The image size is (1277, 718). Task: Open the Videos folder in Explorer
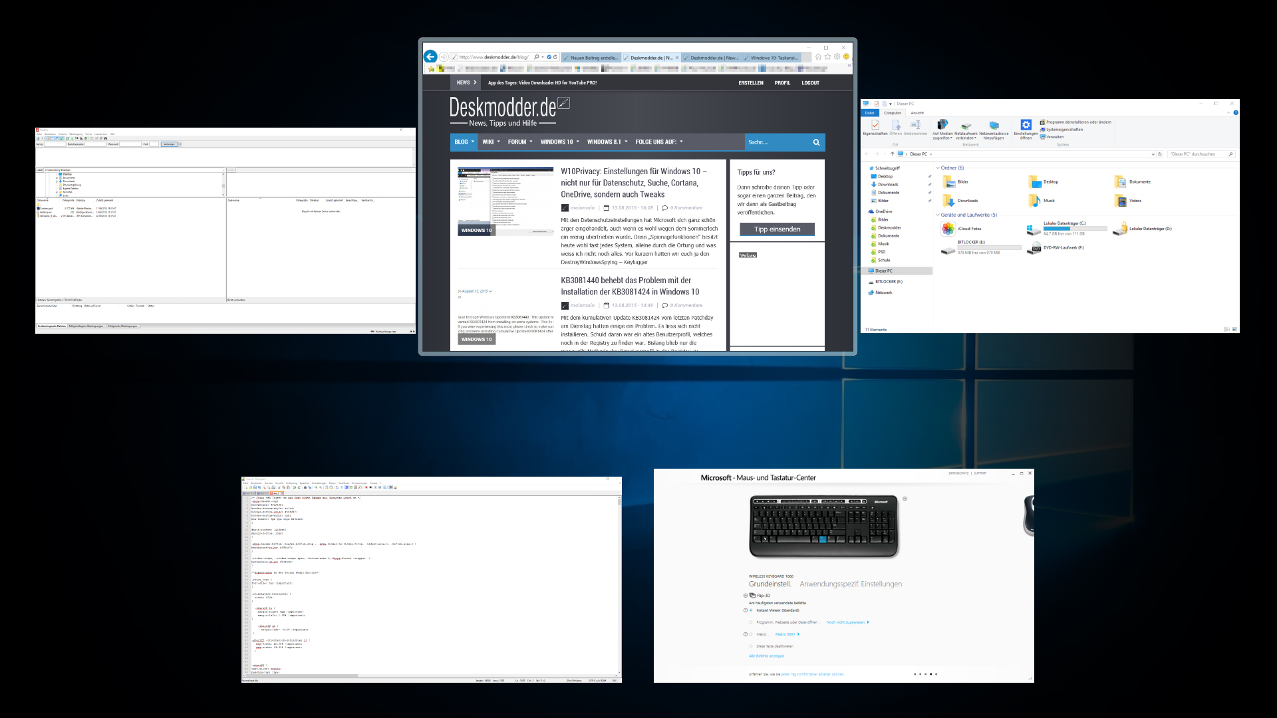click(x=1129, y=201)
